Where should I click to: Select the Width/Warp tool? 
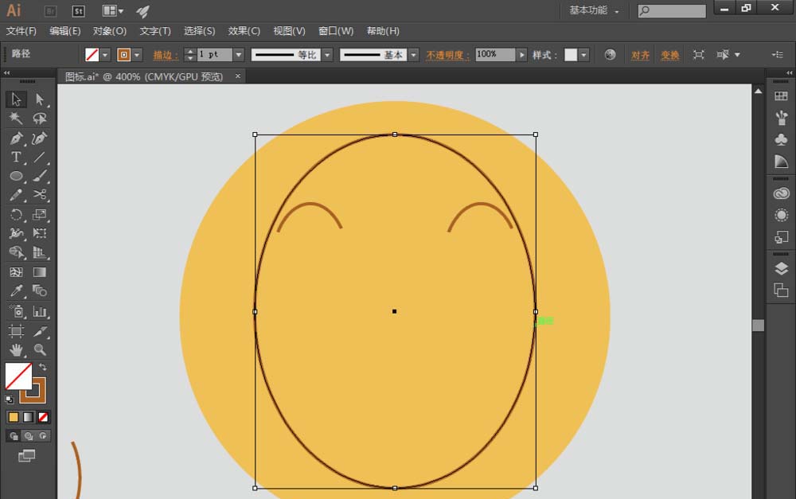[x=16, y=233]
